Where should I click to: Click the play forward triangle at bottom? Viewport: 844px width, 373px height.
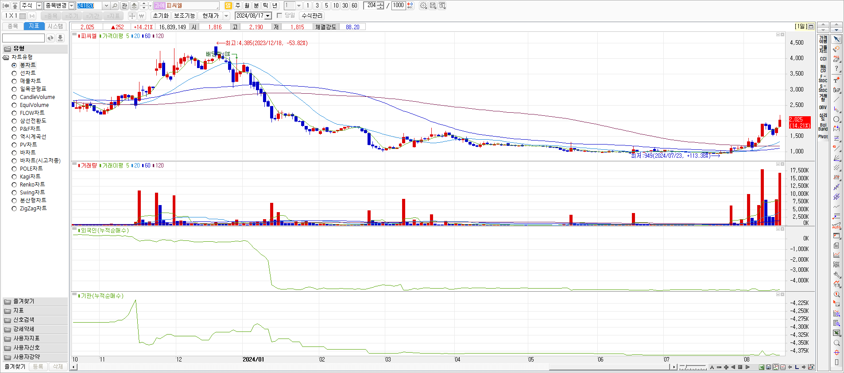tap(747, 367)
